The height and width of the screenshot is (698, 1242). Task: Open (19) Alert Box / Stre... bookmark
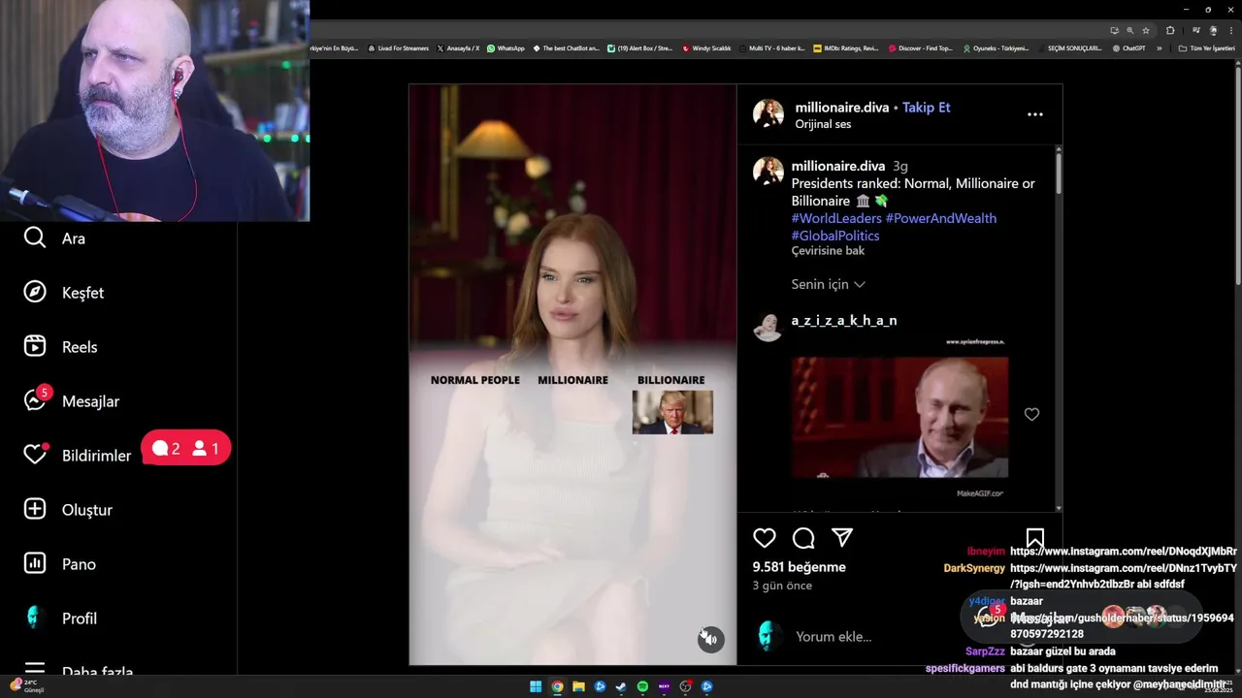click(639, 48)
